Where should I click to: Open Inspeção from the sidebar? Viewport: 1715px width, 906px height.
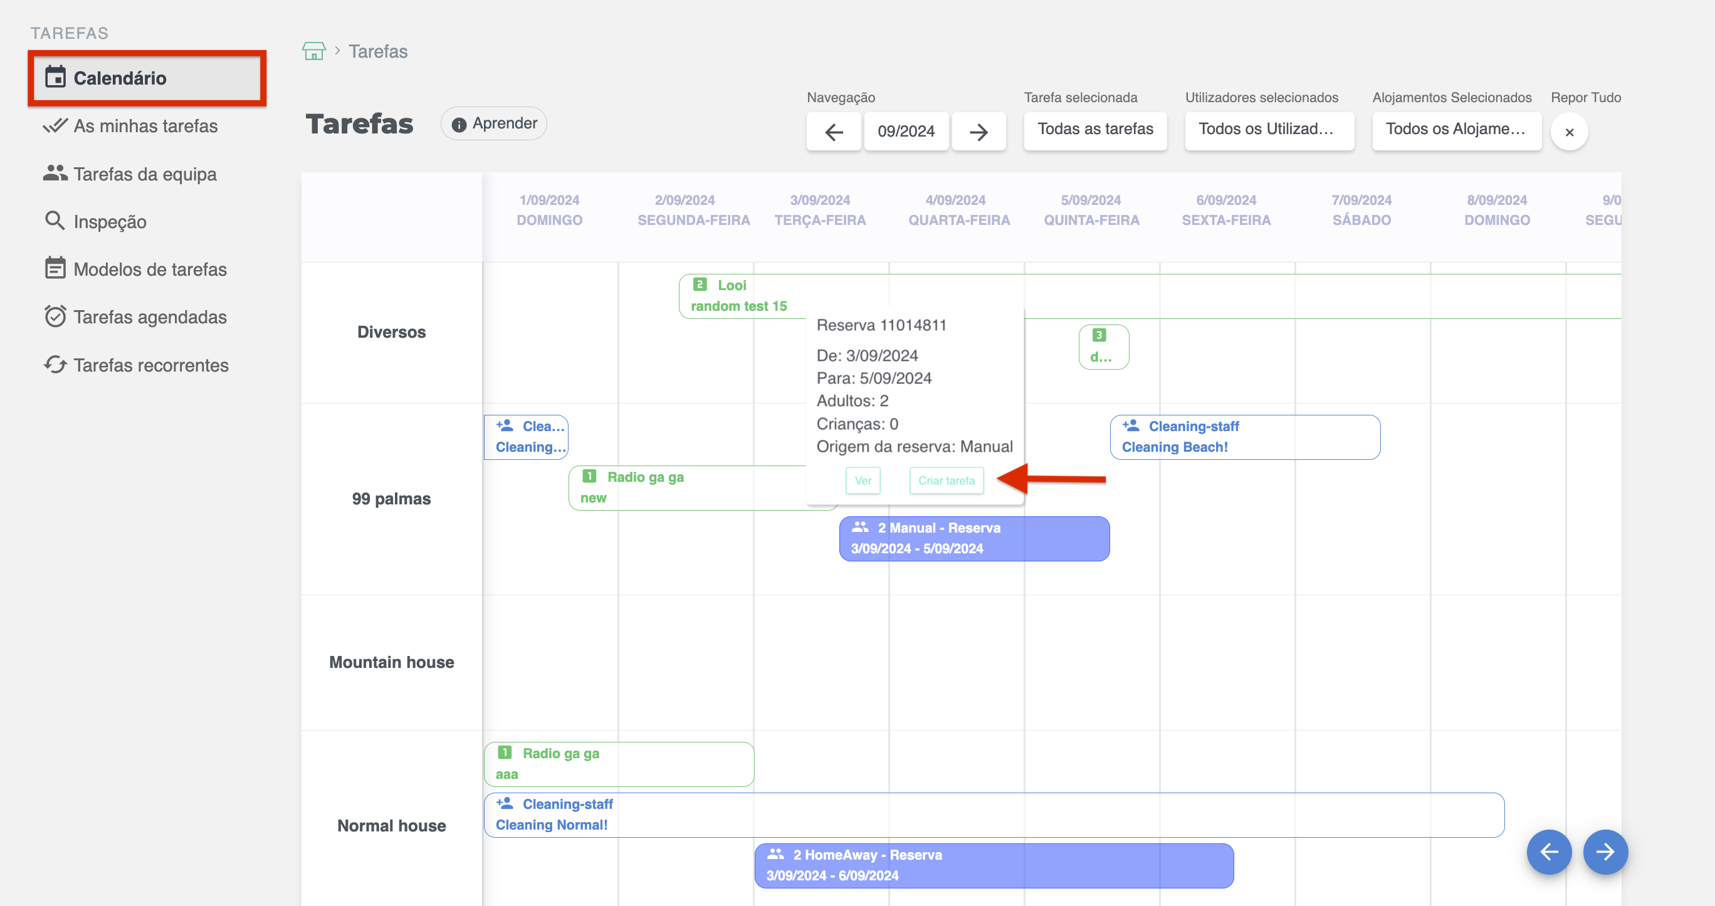coord(110,222)
